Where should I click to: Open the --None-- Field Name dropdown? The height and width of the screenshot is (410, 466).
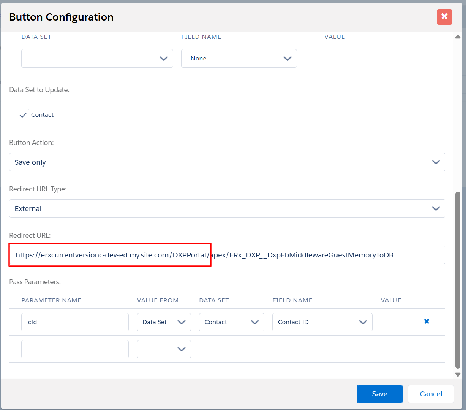239,59
